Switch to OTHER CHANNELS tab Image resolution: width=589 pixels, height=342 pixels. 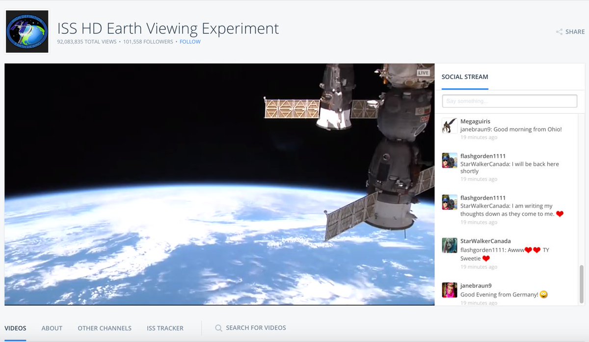(105, 328)
